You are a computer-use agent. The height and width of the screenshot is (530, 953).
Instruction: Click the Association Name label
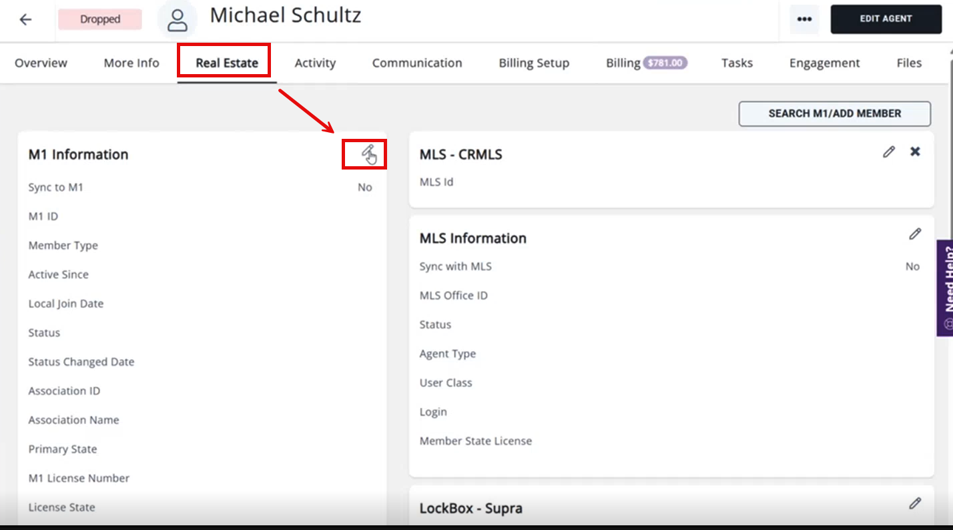pos(73,420)
